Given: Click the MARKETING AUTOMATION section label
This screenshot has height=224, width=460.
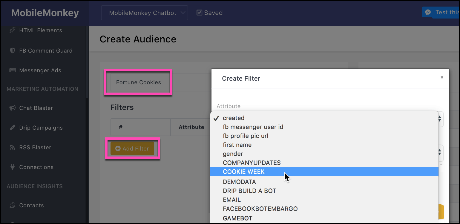Looking at the screenshot, I should [x=42, y=89].
